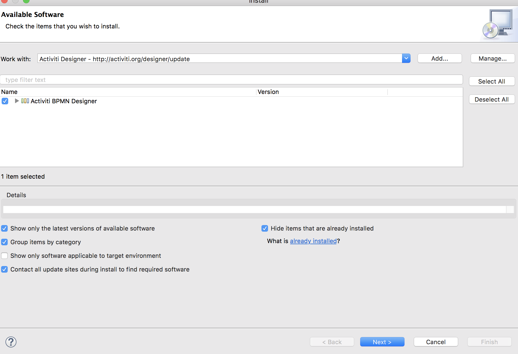The image size is (518, 354).
Task: Click the Deselect All button
Action: point(491,99)
